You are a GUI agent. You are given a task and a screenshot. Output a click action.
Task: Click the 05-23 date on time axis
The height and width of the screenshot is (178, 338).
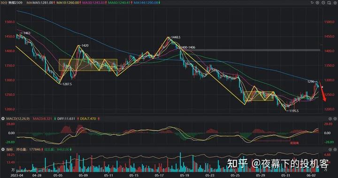(210, 175)
